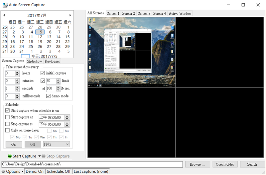266x175 pixels.
Task: Enable Only on these days checkbox
Action: (x=8, y=130)
